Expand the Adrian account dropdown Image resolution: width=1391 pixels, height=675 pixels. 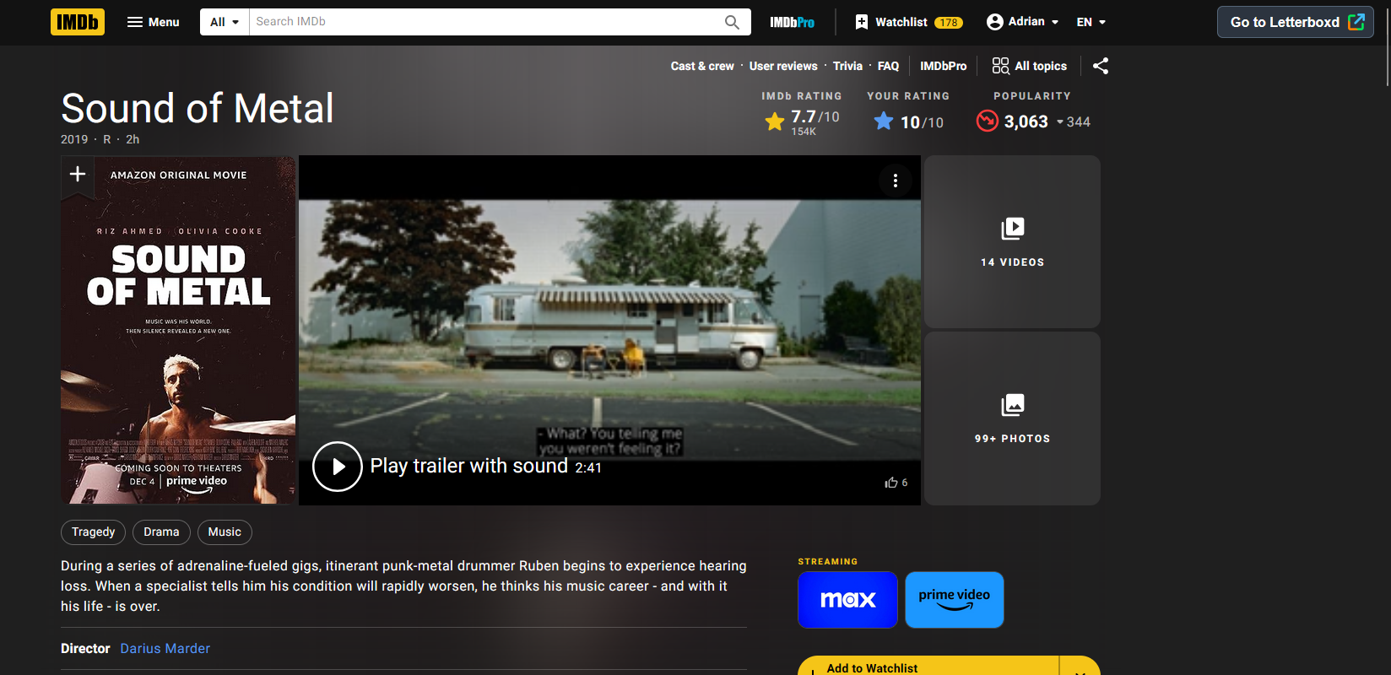pos(1022,22)
